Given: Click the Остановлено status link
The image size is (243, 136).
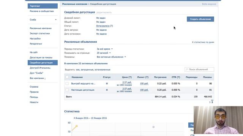Looking at the screenshot, I should (103, 26).
